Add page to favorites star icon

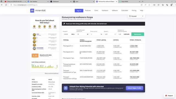(x=149, y=5)
